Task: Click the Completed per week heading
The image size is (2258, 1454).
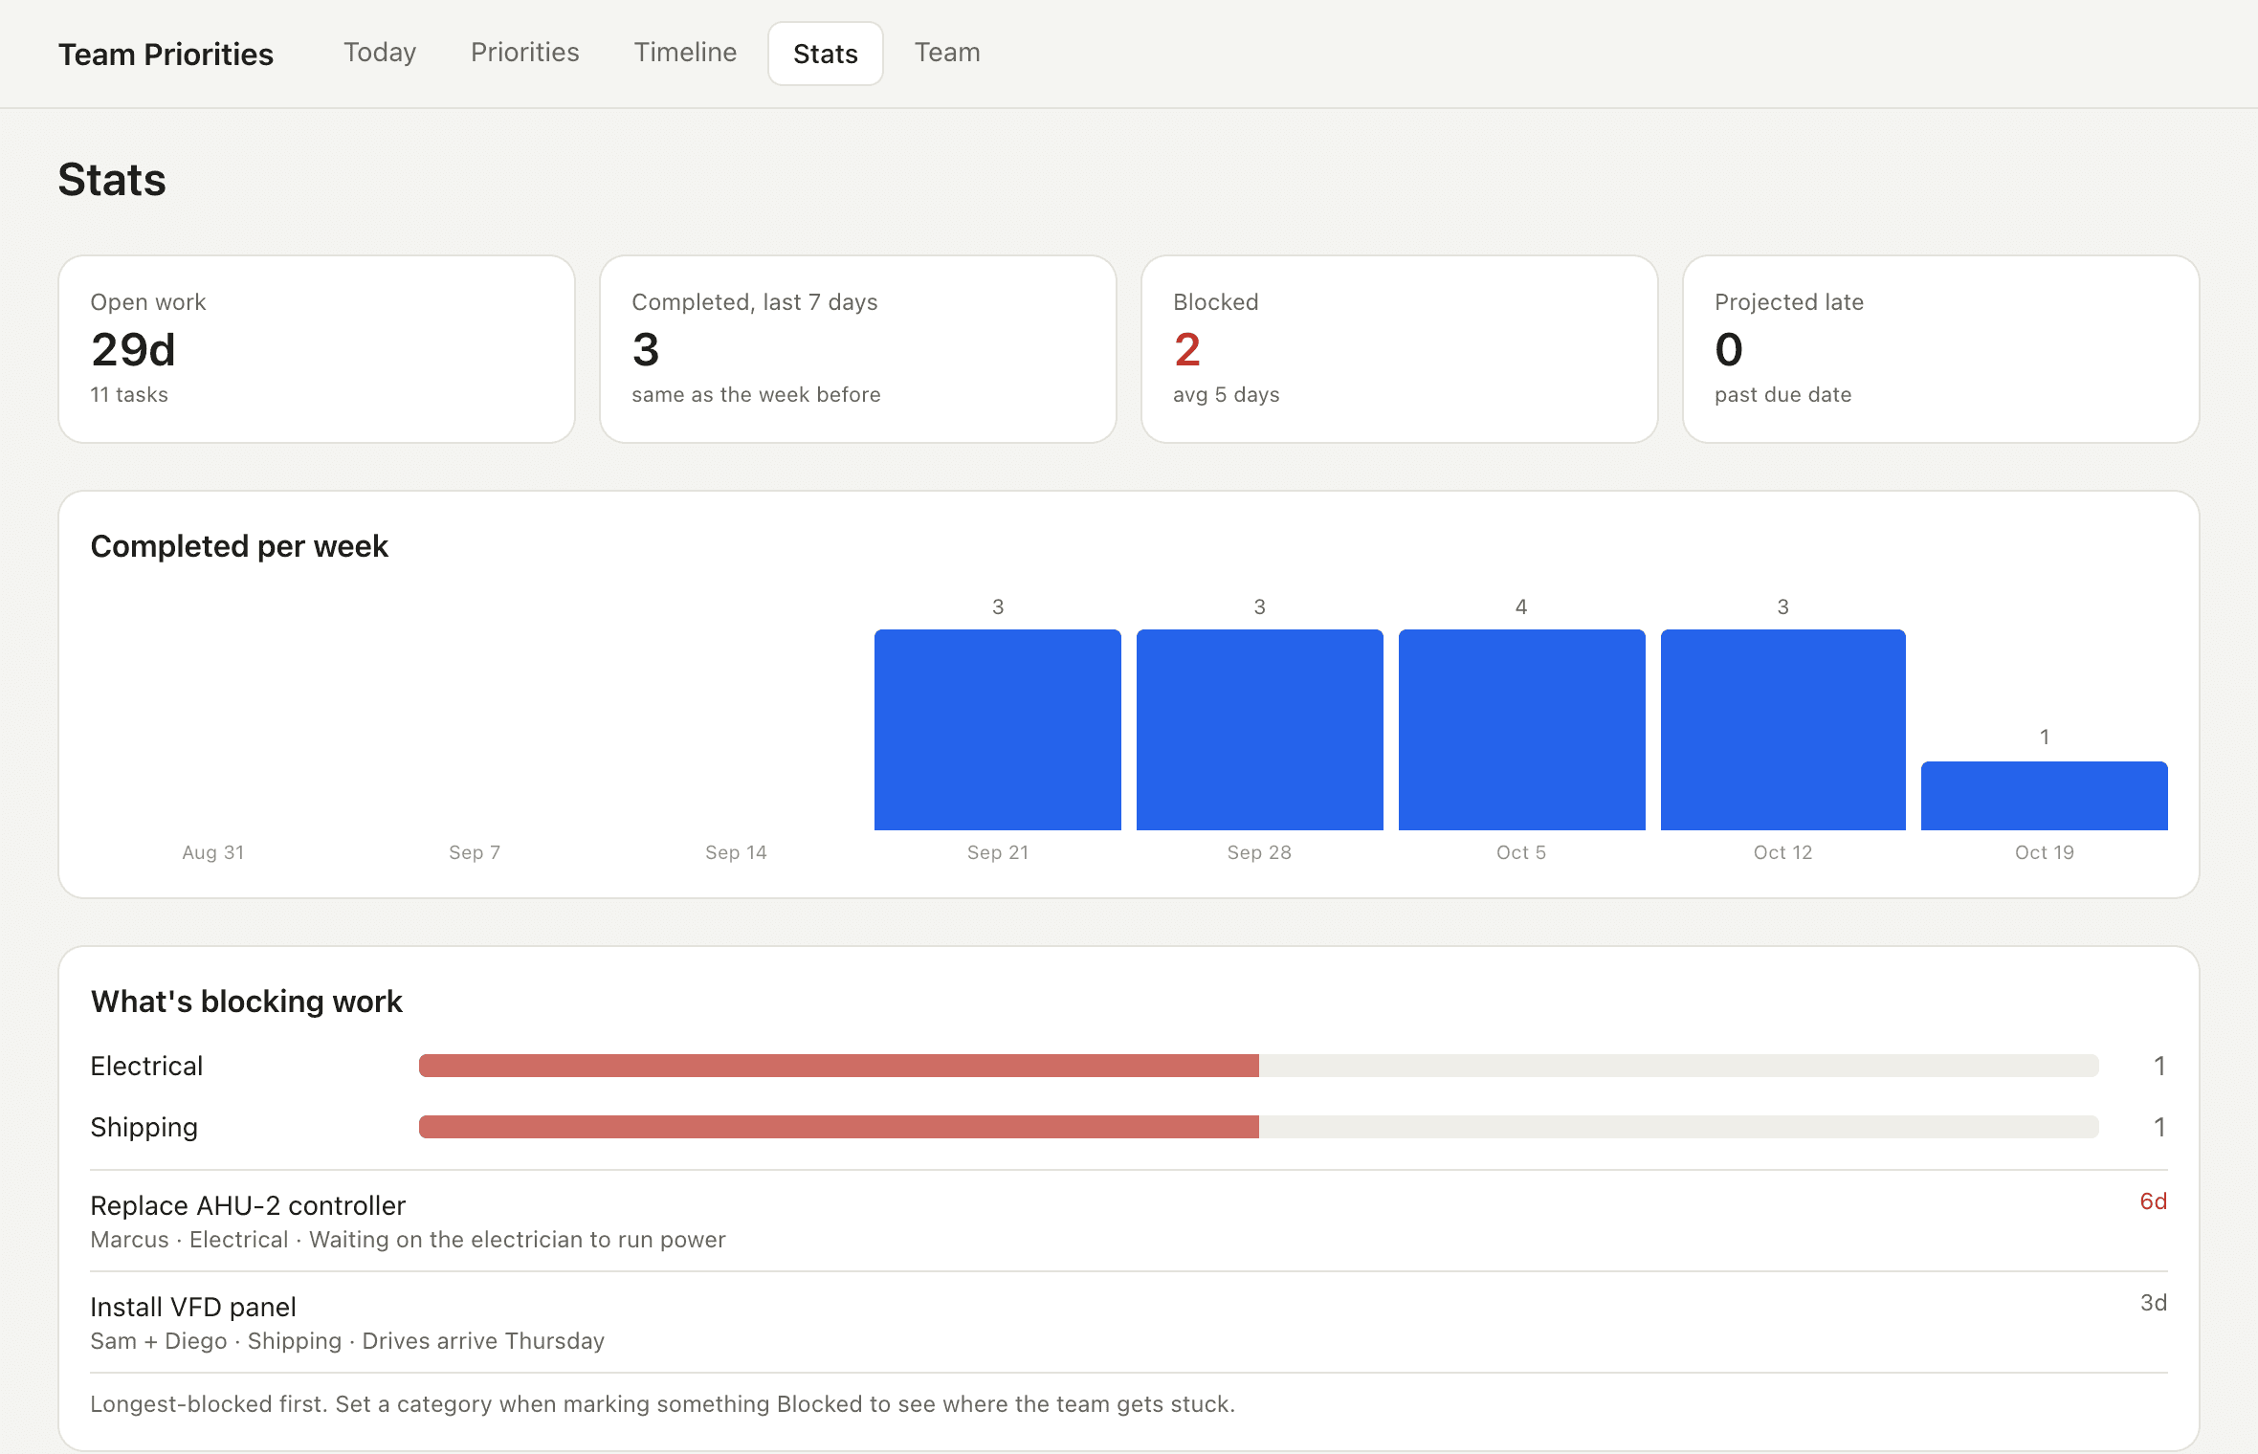Action: click(x=239, y=546)
